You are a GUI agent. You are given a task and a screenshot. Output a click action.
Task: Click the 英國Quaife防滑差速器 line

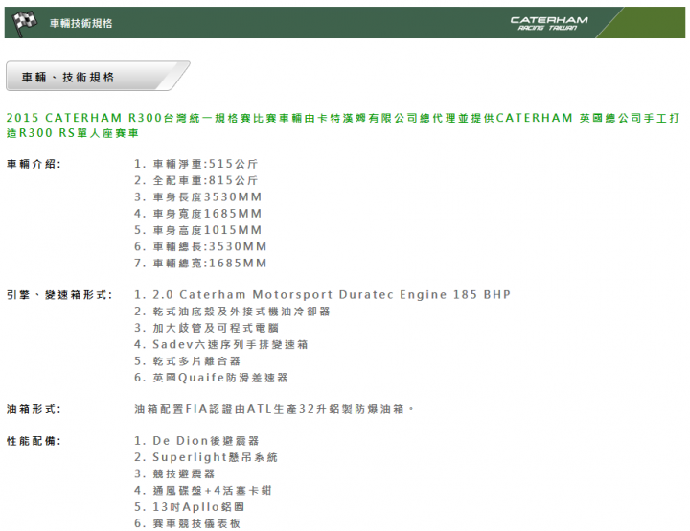tap(211, 378)
